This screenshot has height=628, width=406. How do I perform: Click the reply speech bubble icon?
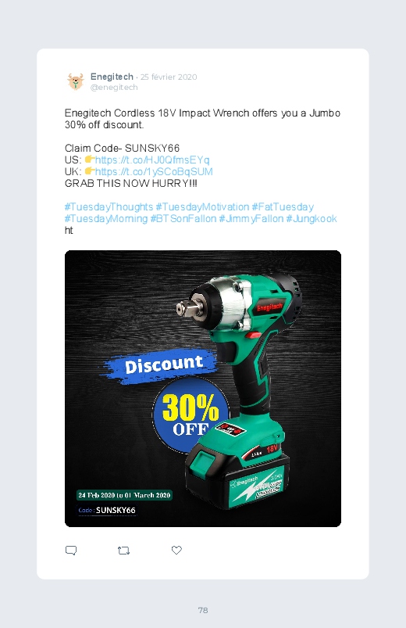71,551
